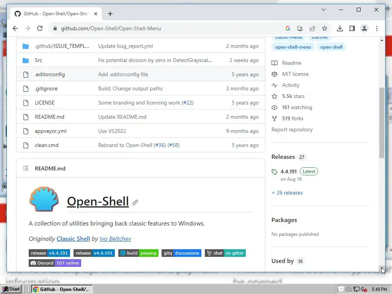The width and height of the screenshot is (392, 294).
Task: Click the Discord 107 online badge
Action: pos(55,263)
